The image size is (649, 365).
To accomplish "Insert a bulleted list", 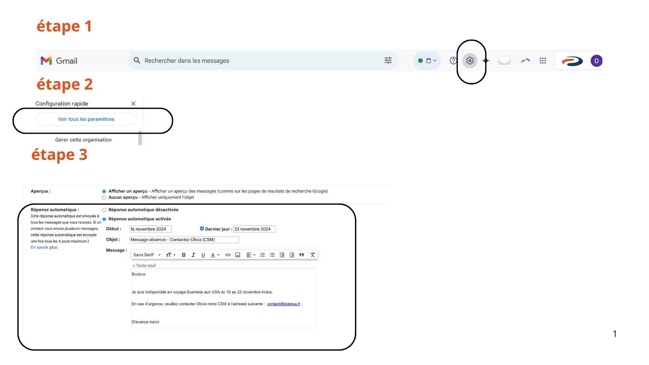I will pyautogui.click(x=272, y=255).
